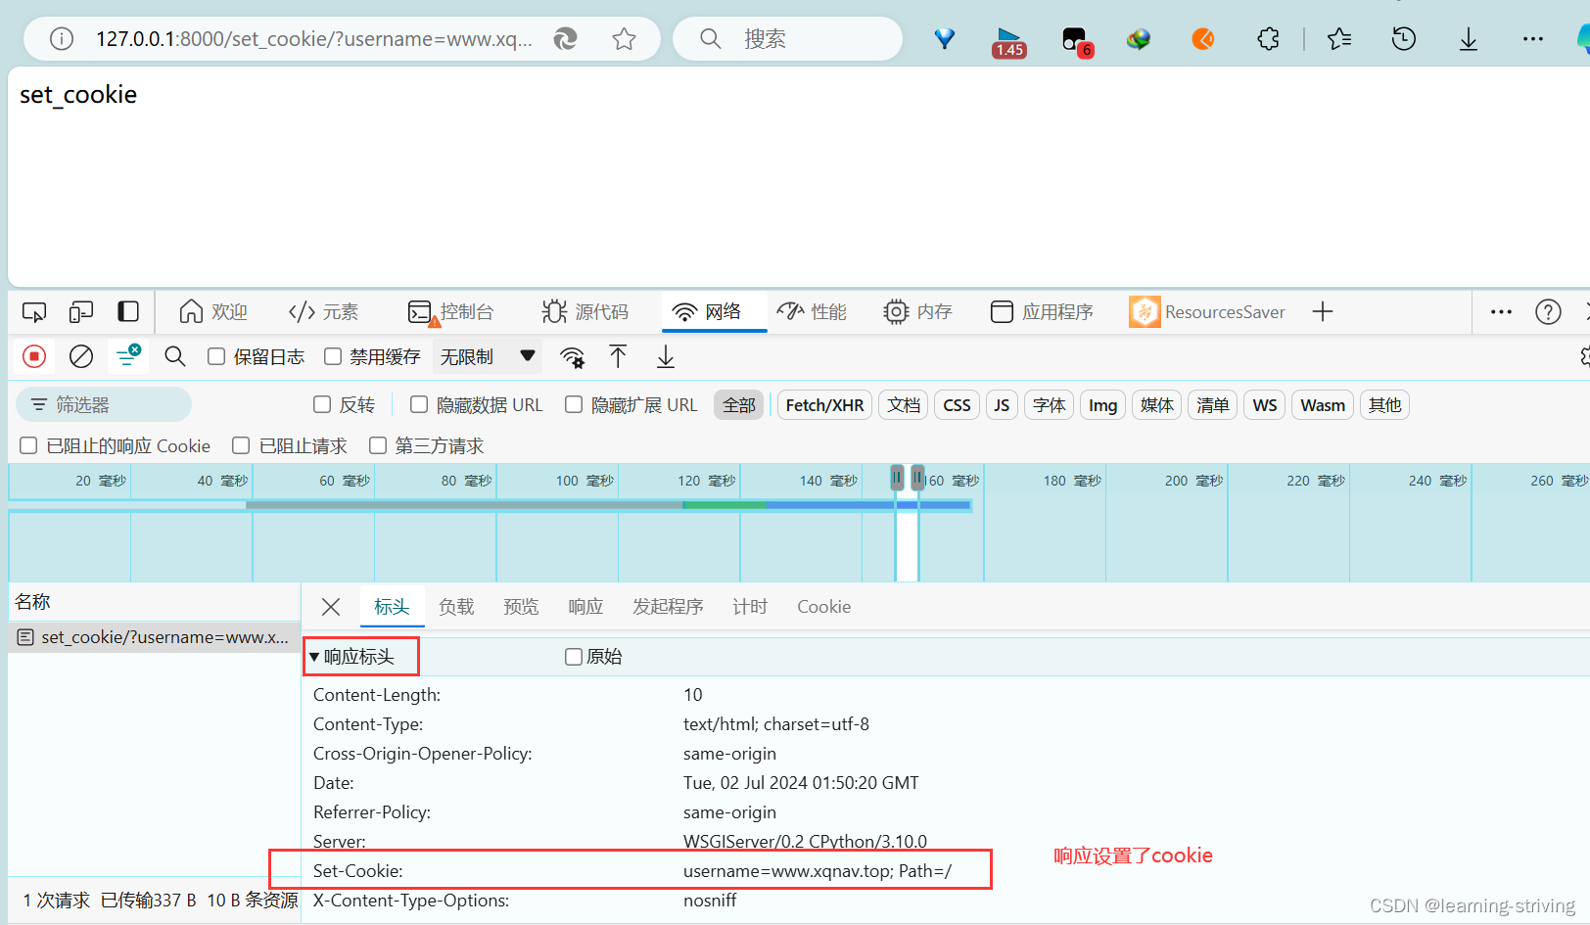Open network conditions settings
The image size is (1590, 925).
572,356
